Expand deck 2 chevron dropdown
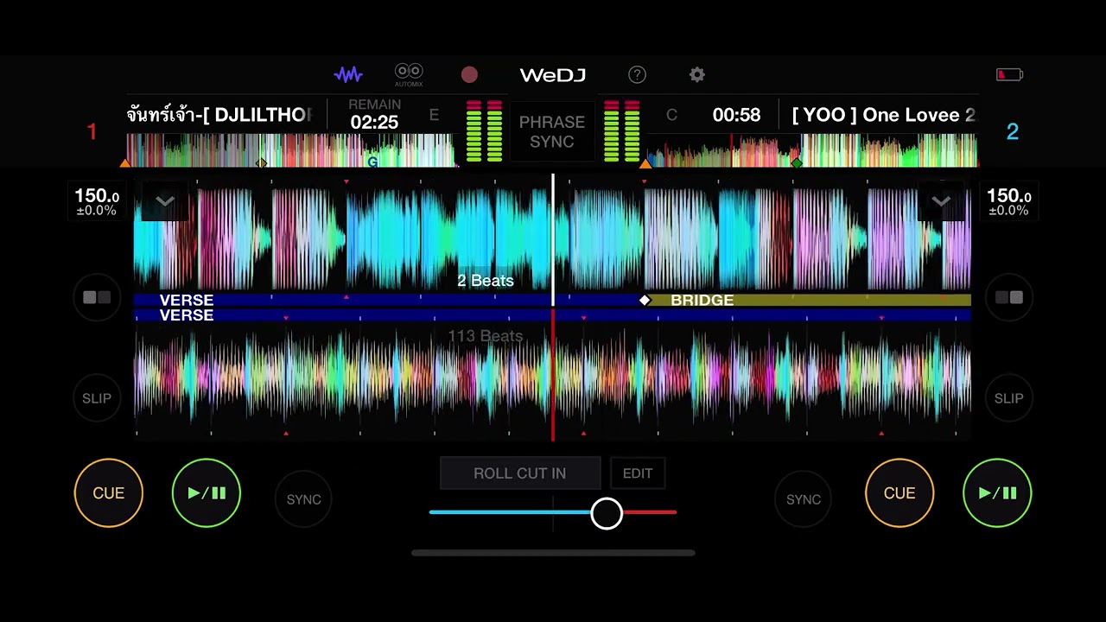Image resolution: width=1106 pixels, height=622 pixels. 941,201
